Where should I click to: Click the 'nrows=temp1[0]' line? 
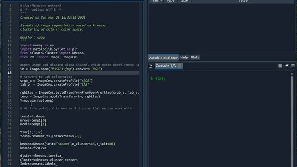[x=33, y=120]
